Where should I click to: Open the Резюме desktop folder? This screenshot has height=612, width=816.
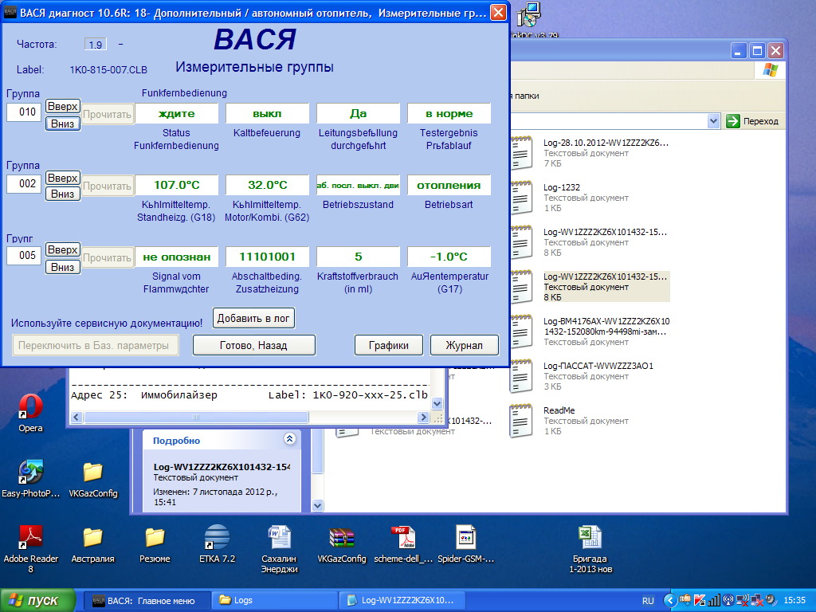click(x=155, y=538)
